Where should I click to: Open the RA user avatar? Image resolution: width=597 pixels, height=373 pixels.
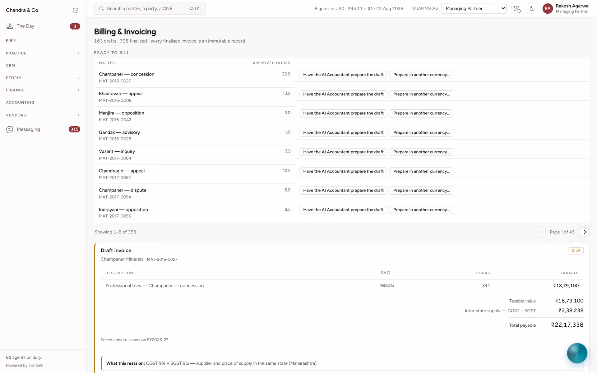(x=548, y=9)
